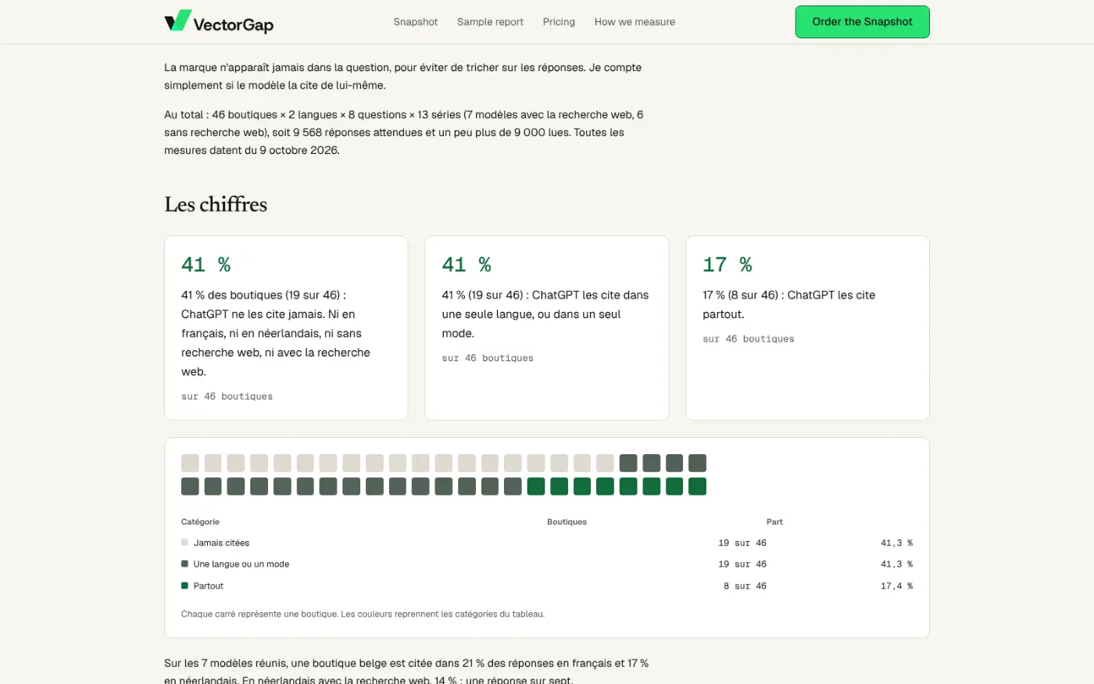Click the 17,4 % table value
The height and width of the screenshot is (684, 1094).
[x=896, y=586]
